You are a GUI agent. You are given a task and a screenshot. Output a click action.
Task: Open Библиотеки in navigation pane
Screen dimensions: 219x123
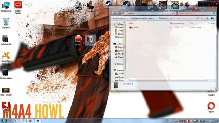point(118,44)
